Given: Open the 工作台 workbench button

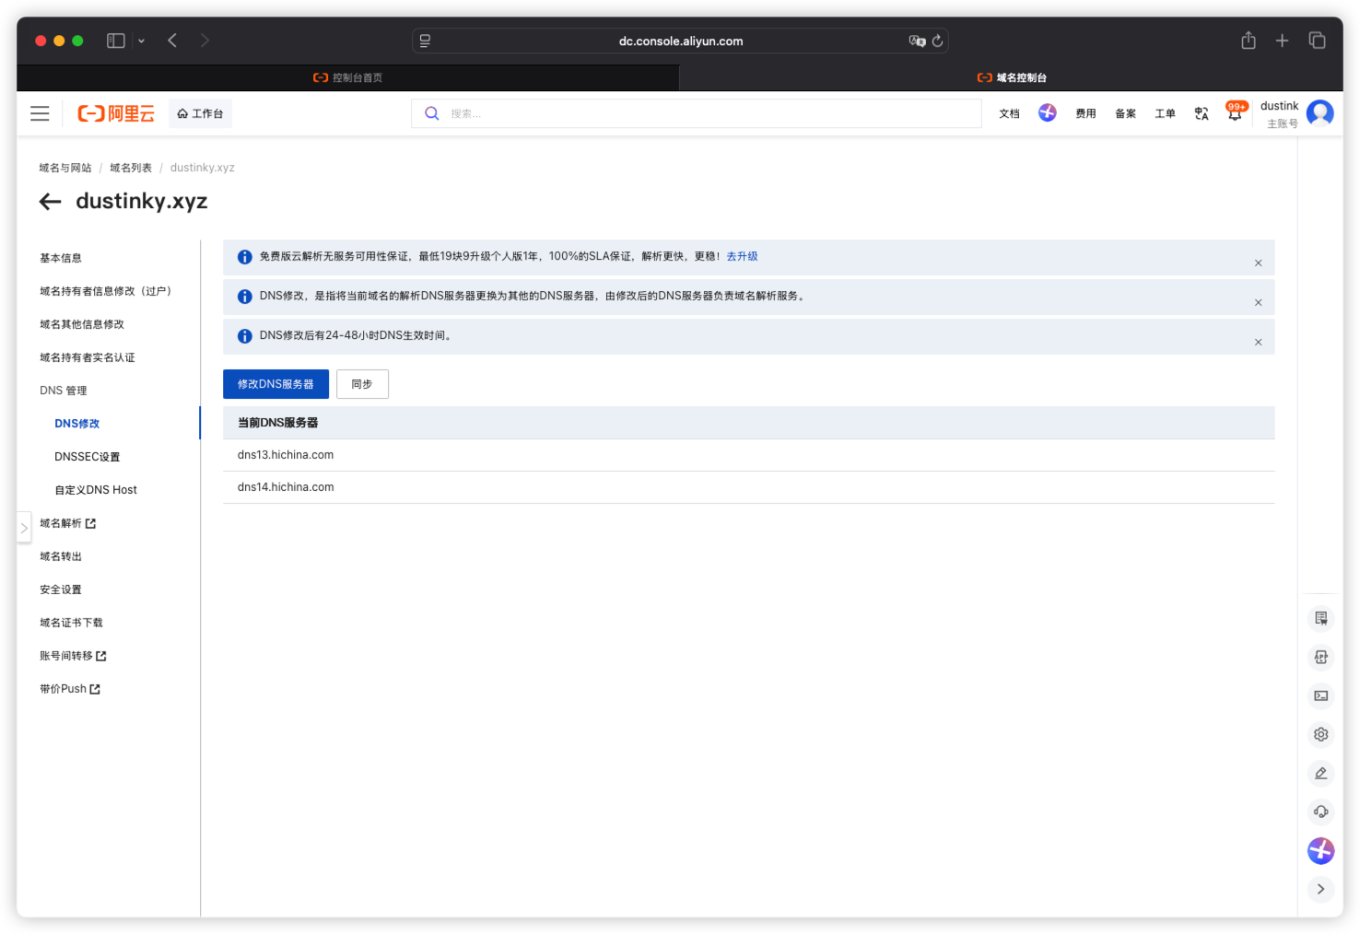Looking at the screenshot, I should (200, 113).
